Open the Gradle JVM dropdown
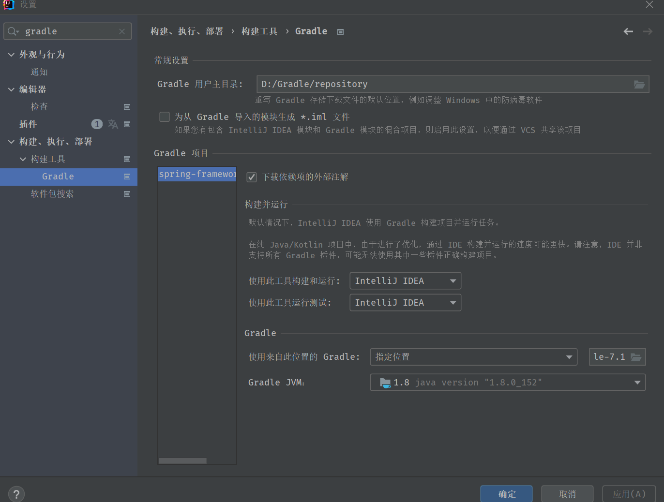The image size is (664, 502). point(508,383)
